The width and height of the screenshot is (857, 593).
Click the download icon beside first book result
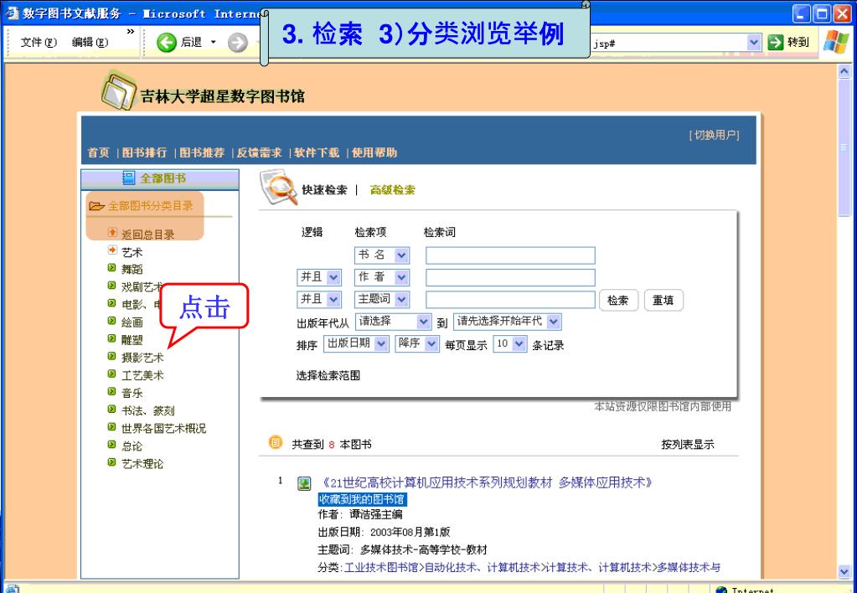pos(304,483)
